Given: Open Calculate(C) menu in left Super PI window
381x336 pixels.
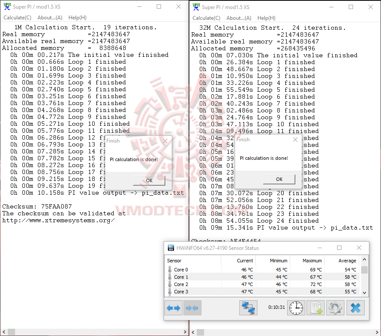Looking at the screenshot, I should tap(17, 18).
